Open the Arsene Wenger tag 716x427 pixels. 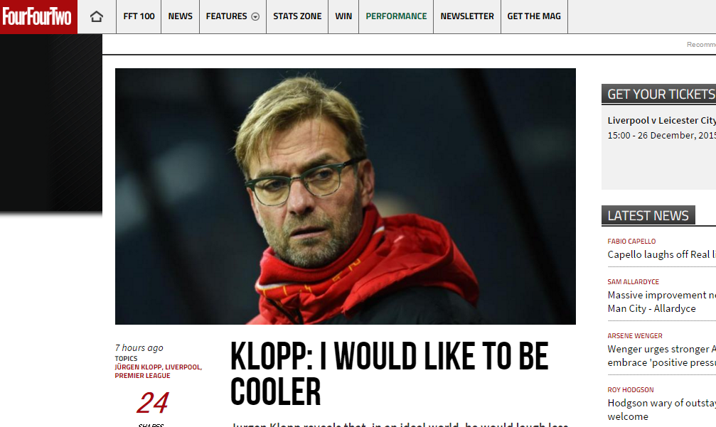point(635,336)
